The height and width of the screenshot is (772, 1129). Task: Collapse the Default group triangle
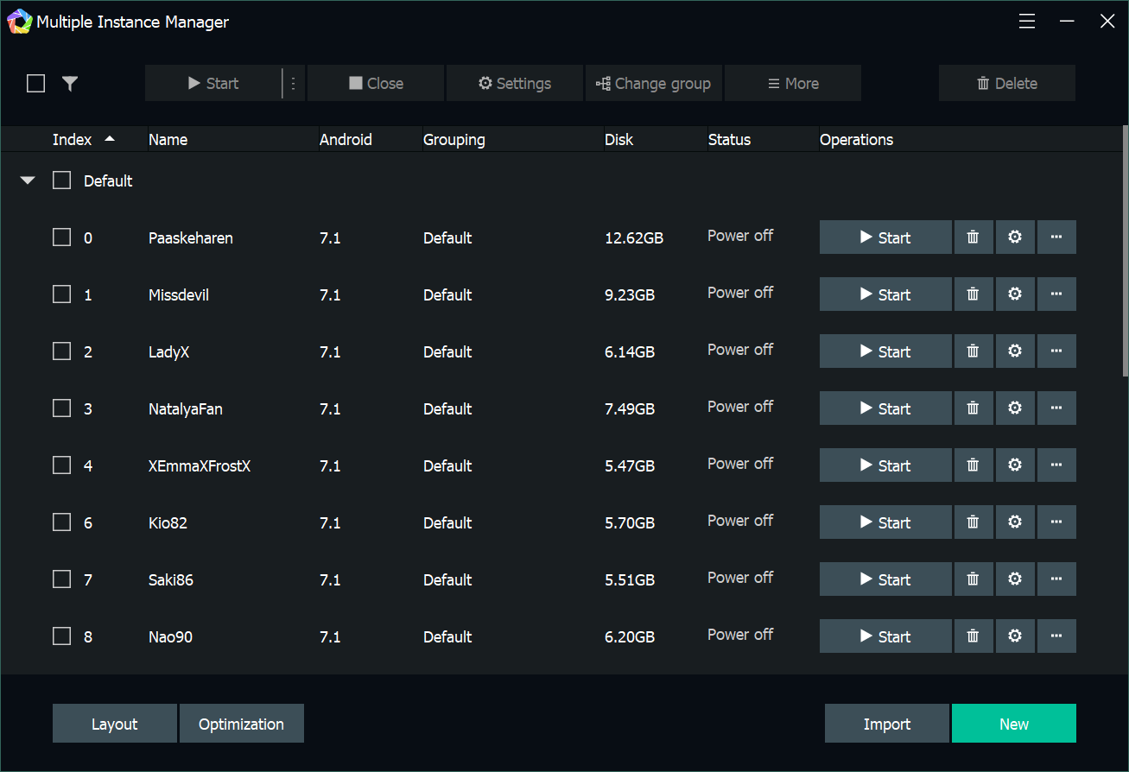pos(29,180)
